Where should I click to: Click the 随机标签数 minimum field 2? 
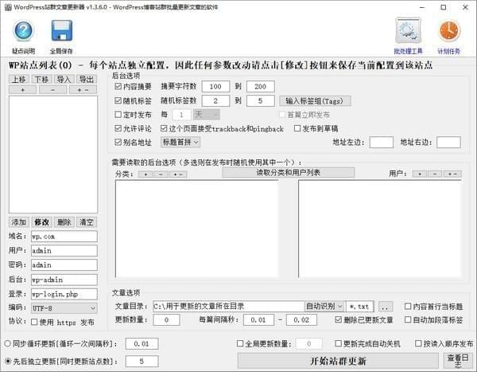215,101
